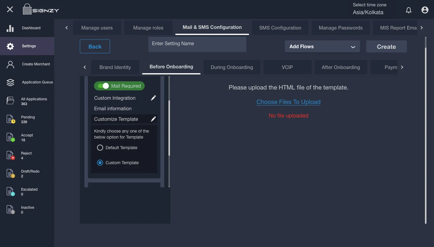Click the Pending document icon
Image resolution: width=434 pixels, height=247 pixels.
click(x=11, y=119)
